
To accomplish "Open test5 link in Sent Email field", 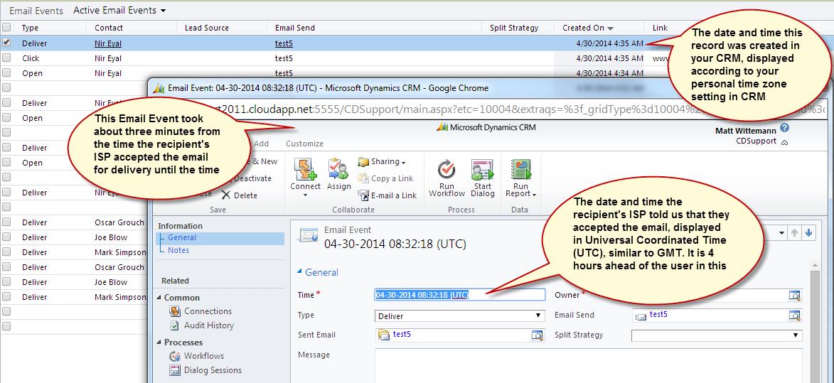I will 402,334.
